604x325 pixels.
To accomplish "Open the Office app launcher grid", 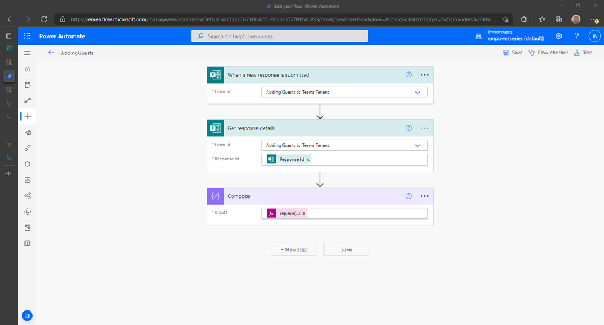I will click(x=27, y=36).
